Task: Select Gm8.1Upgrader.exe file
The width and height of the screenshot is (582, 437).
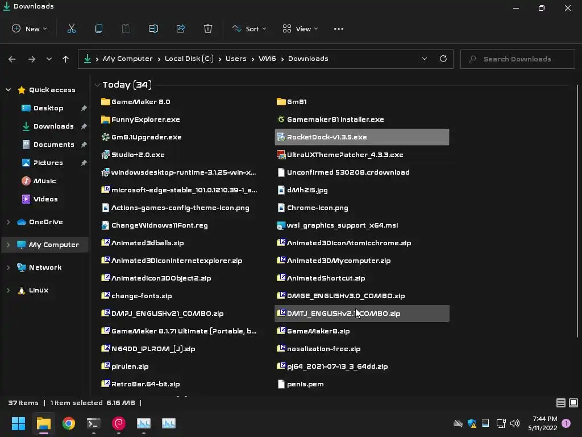Action: click(142, 137)
